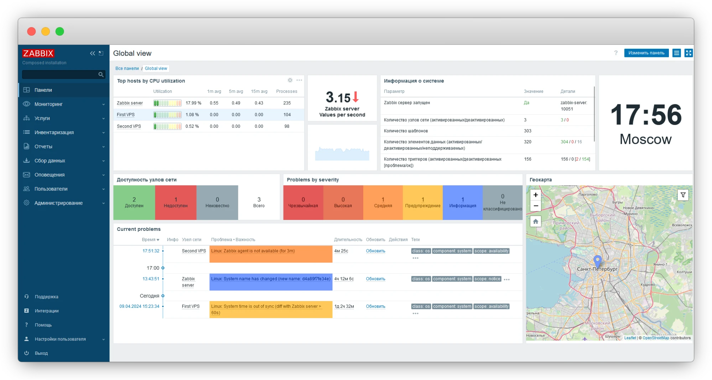Toggle the sidebar pin icon next to «
The image size is (712, 380).
coord(101,53)
